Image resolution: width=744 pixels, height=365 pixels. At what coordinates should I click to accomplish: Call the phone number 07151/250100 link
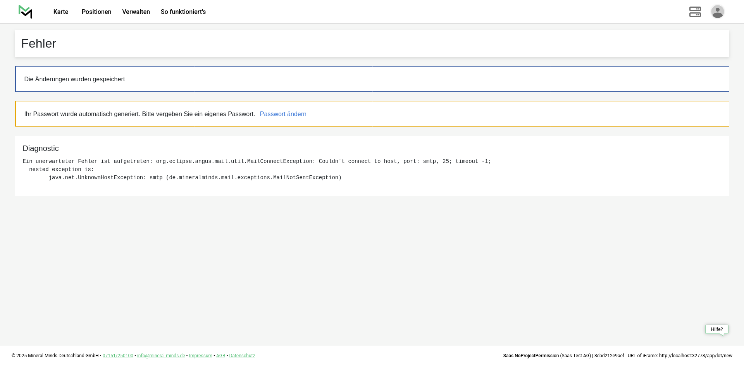(118, 356)
